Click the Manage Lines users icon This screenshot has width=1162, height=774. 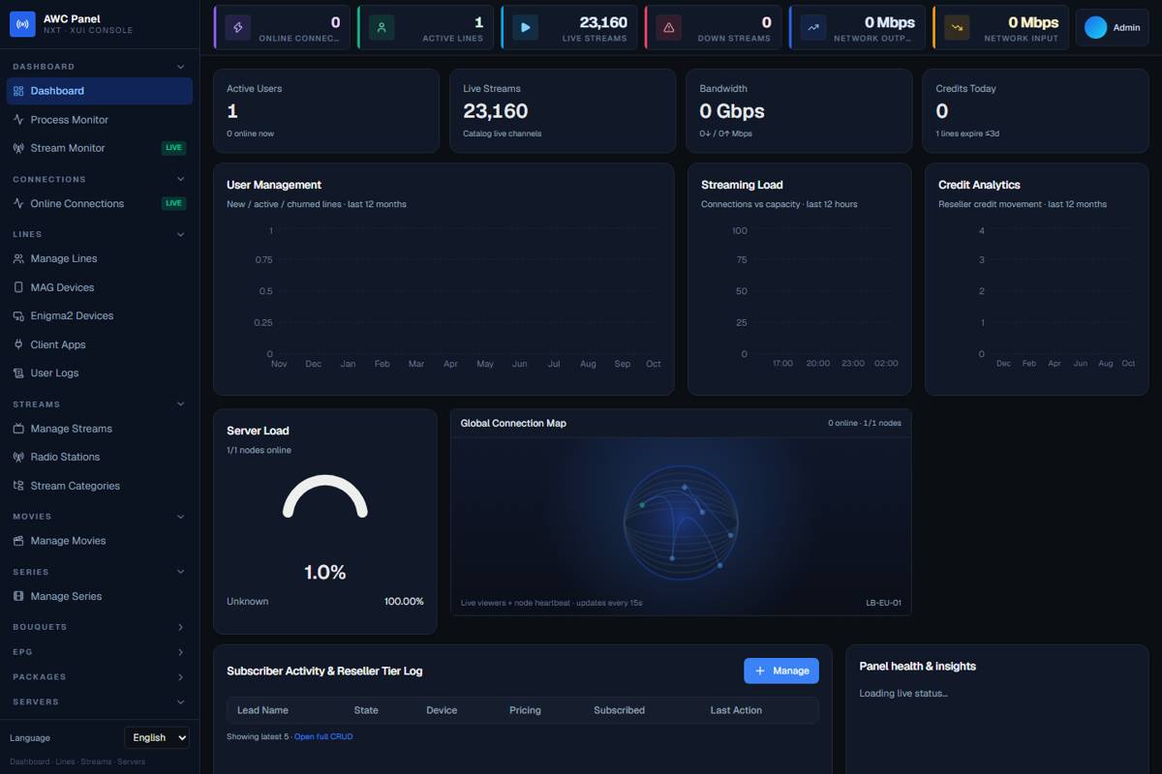point(18,258)
